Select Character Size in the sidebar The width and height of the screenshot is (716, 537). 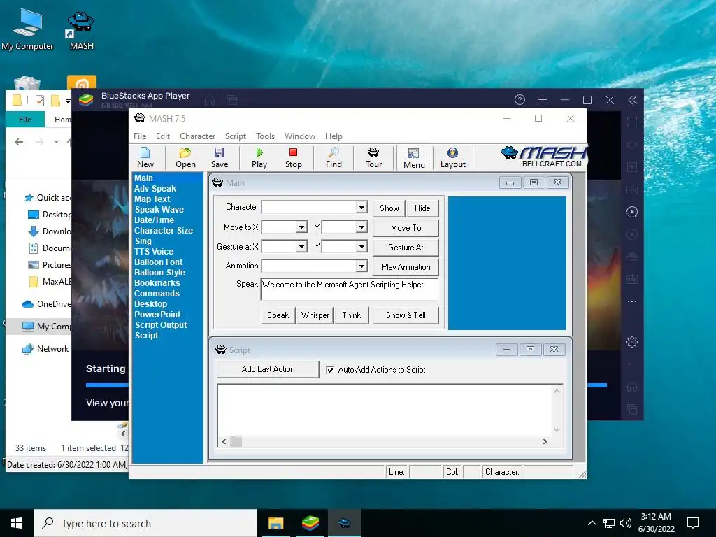(x=164, y=231)
